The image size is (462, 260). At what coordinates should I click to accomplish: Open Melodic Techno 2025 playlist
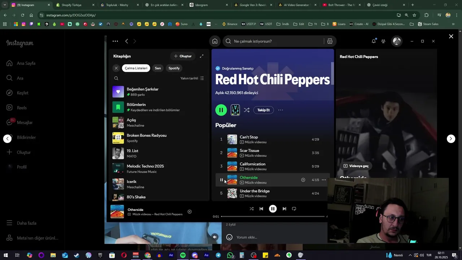pyautogui.click(x=159, y=169)
